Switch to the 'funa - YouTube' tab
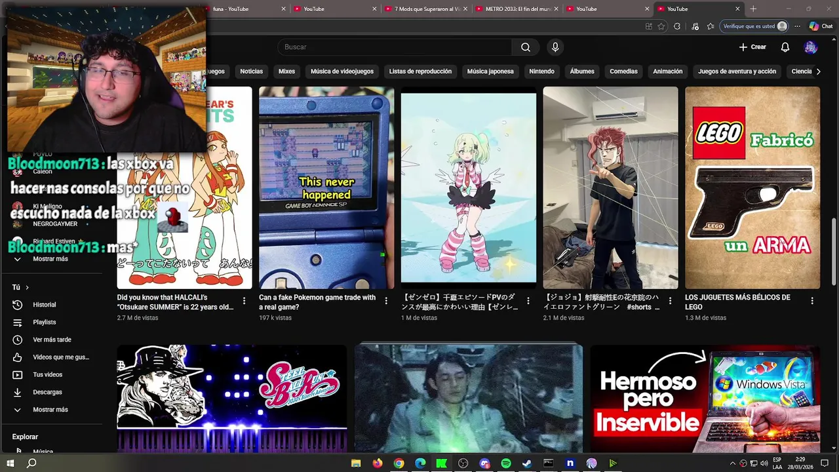Screen dimensions: 839x472 point(245,9)
